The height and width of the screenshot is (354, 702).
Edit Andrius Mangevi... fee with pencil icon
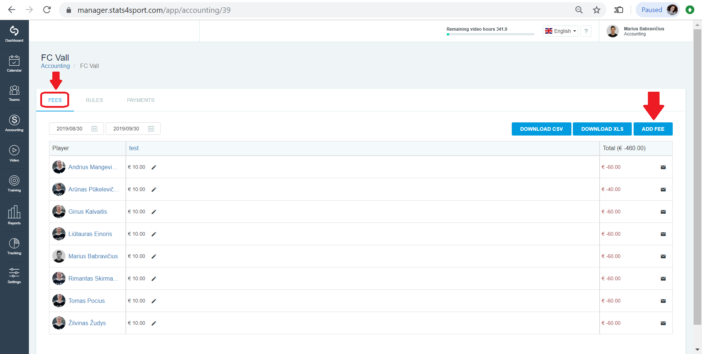pos(154,167)
